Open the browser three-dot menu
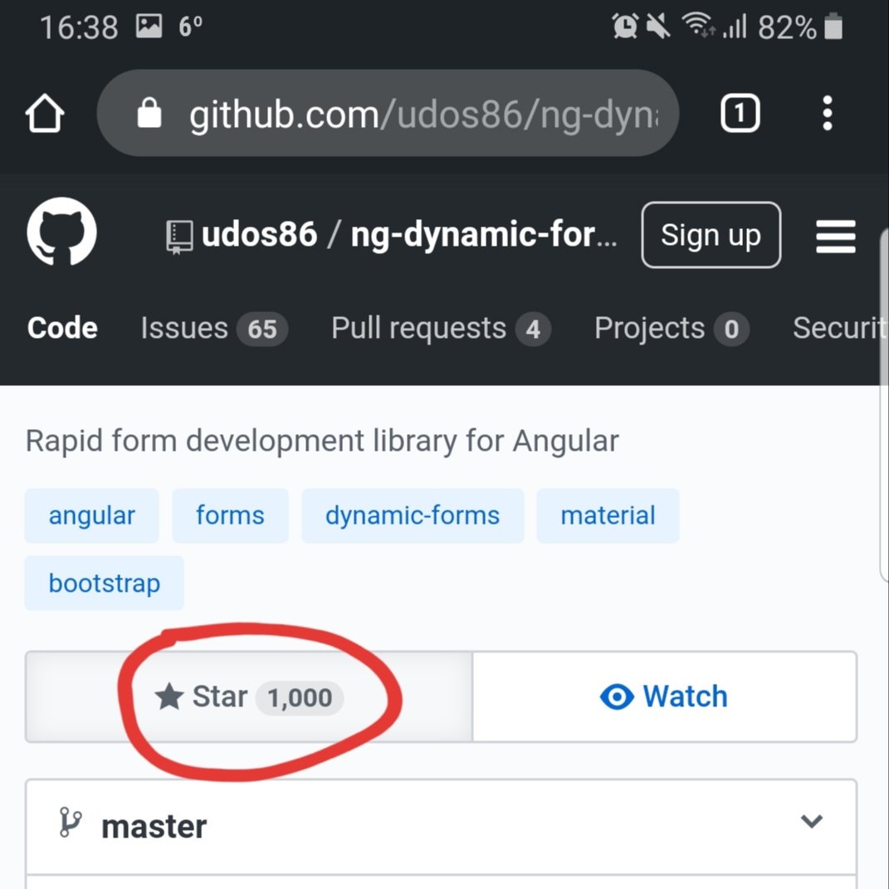Screen dimensions: 889x889 tap(828, 114)
